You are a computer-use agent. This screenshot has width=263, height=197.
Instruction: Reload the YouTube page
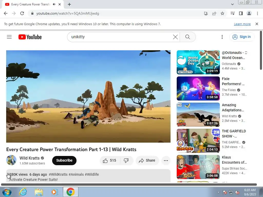pyautogui.click(x=22, y=13)
